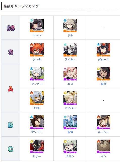This screenshot has width=120, height=162.
Task: Click Ben the bear's portrait
Action: tap(104, 147)
